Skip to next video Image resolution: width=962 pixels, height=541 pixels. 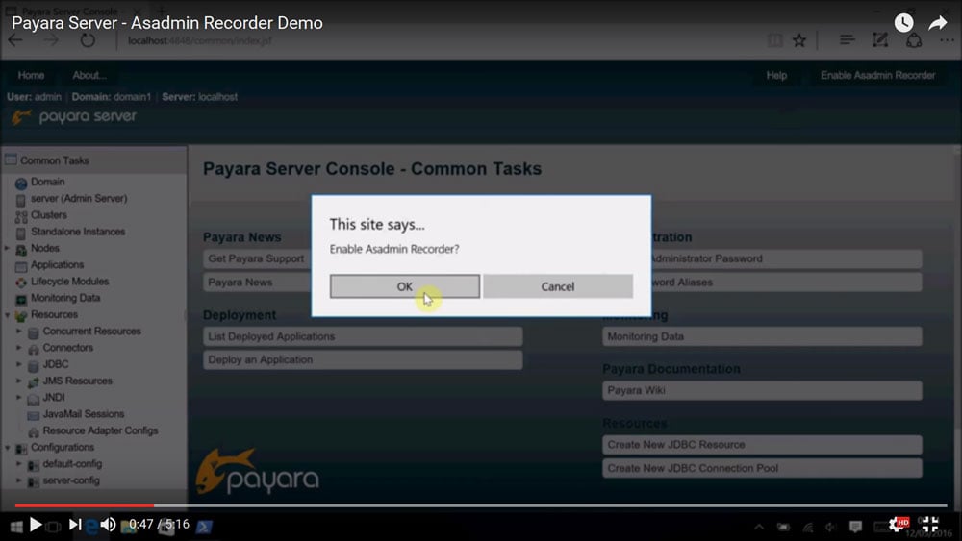75,525
